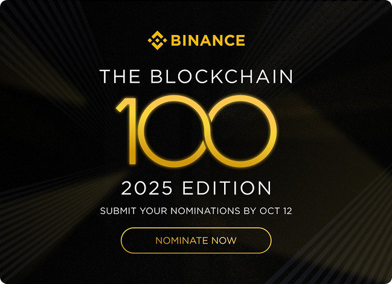This screenshot has height=284, width=392.
Task: Click the Binance diamond logo icon
Action: tap(157, 40)
